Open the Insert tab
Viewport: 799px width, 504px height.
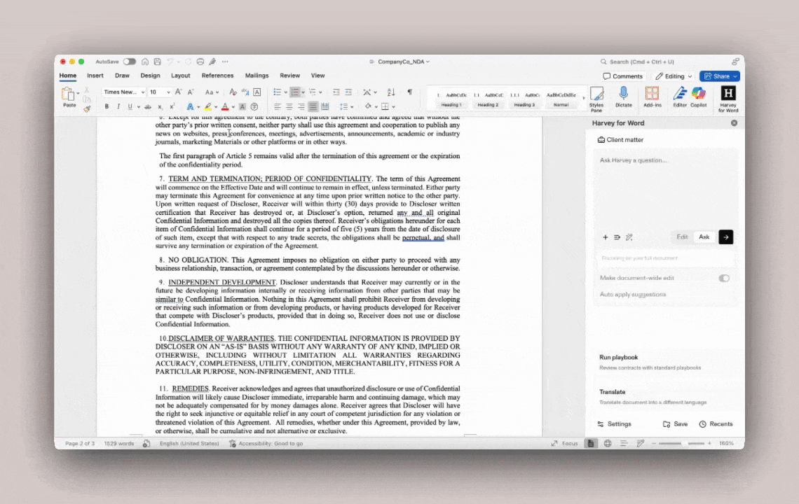click(x=95, y=76)
